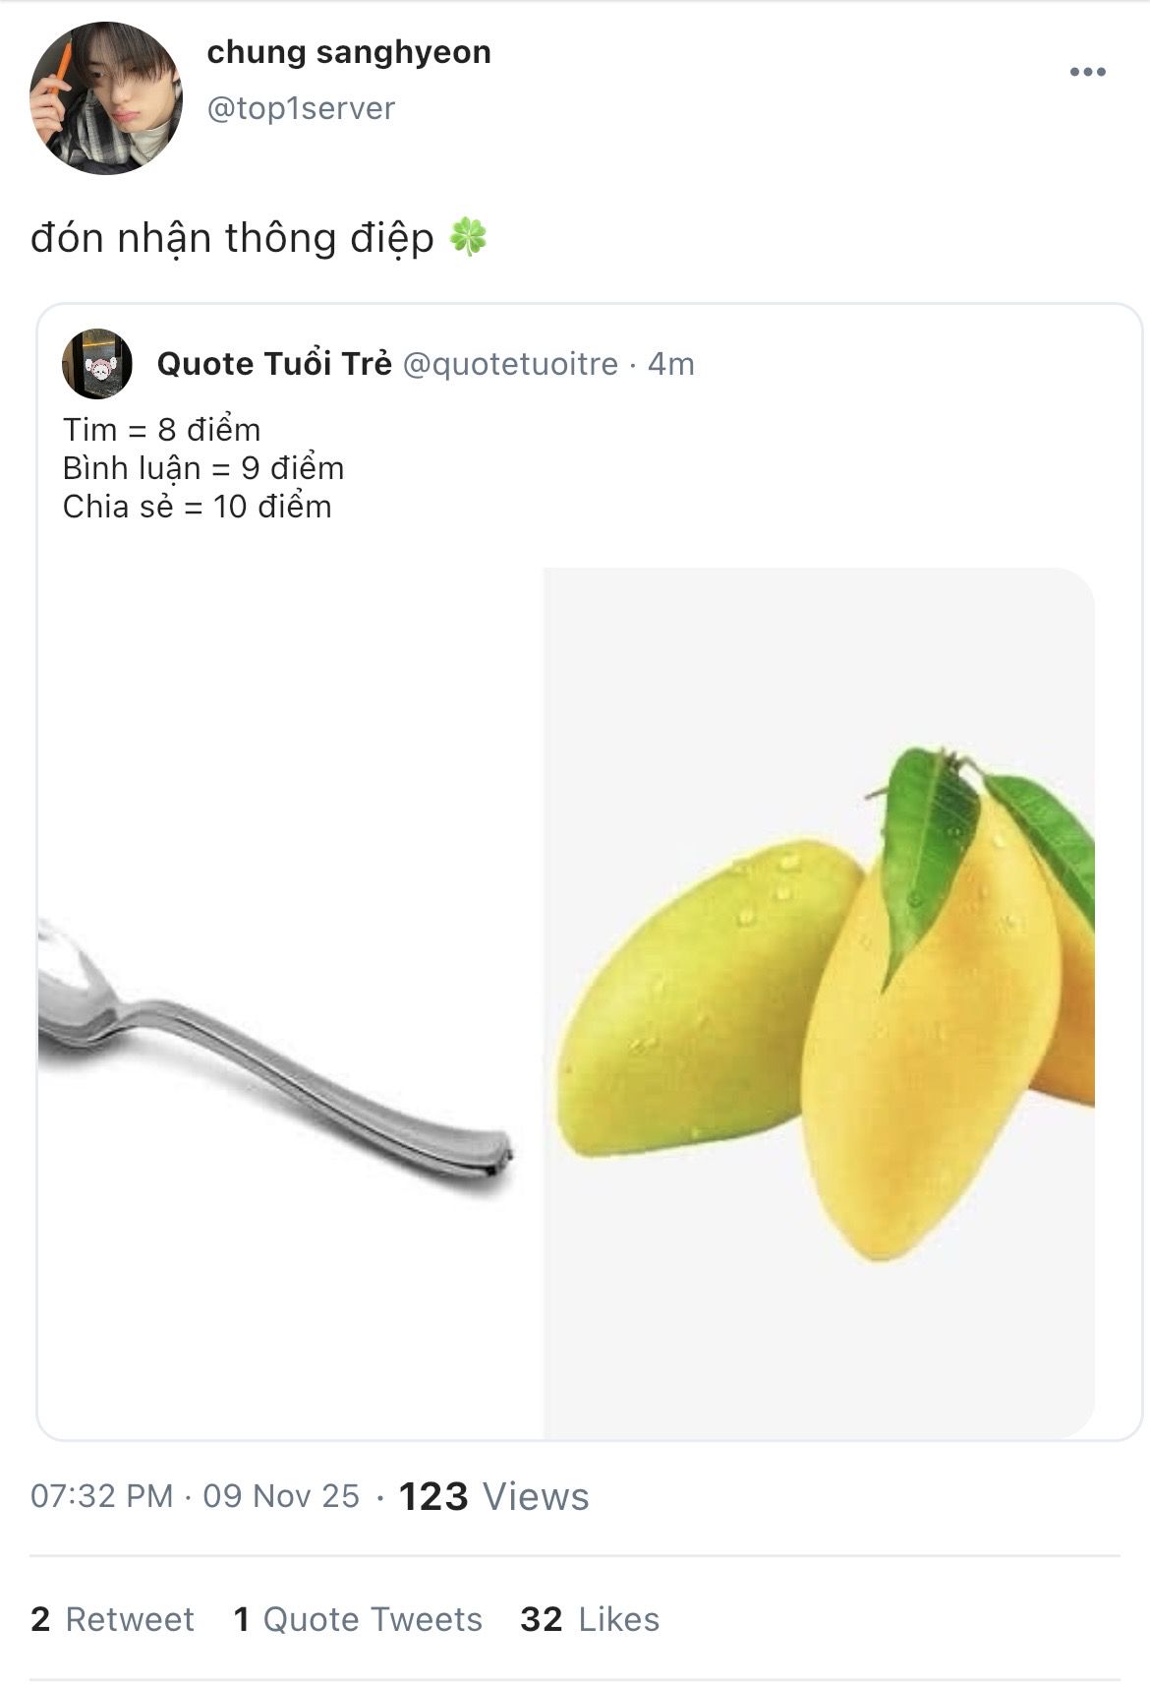Open the quoted tweet text body
The image size is (1150, 1686).
click(x=203, y=468)
